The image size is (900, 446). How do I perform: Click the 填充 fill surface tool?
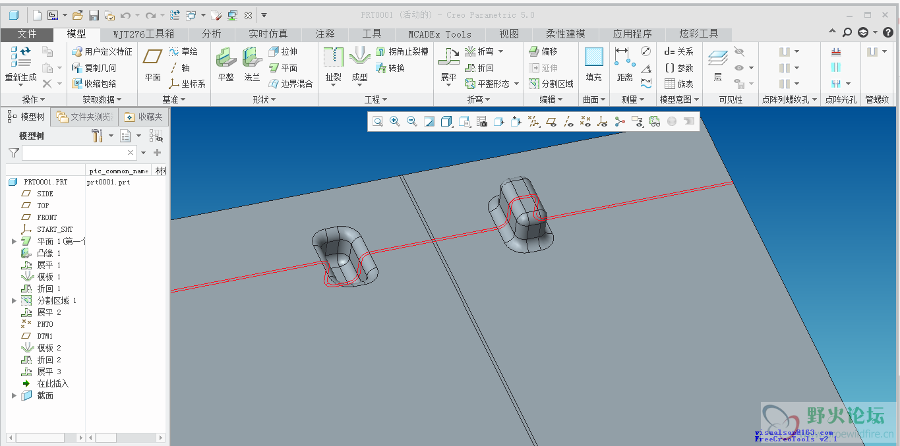pyautogui.click(x=594, y=65)
